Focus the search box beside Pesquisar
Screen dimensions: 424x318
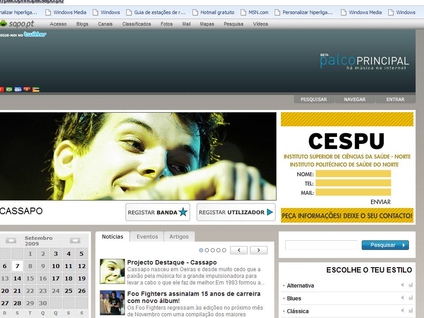[321, 245]
